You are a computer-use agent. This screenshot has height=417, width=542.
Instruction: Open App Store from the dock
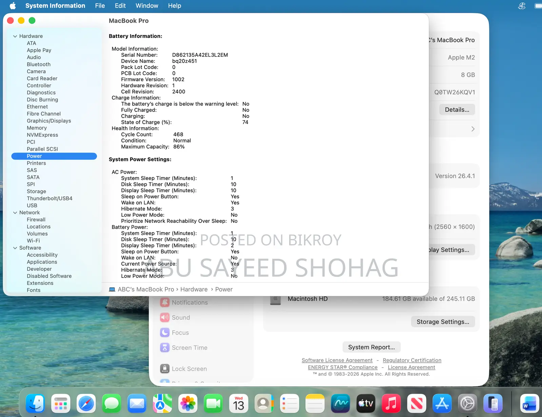pos(442,403)
